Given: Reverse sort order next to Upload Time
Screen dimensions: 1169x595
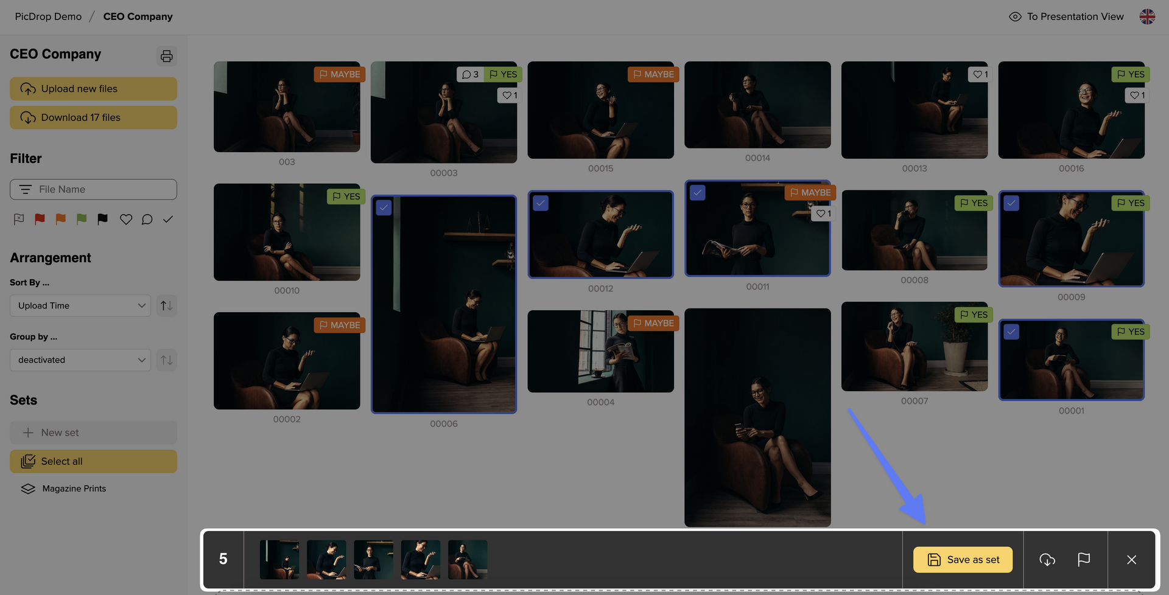Looking at the screenshot, I should click(x=166, y=305).
